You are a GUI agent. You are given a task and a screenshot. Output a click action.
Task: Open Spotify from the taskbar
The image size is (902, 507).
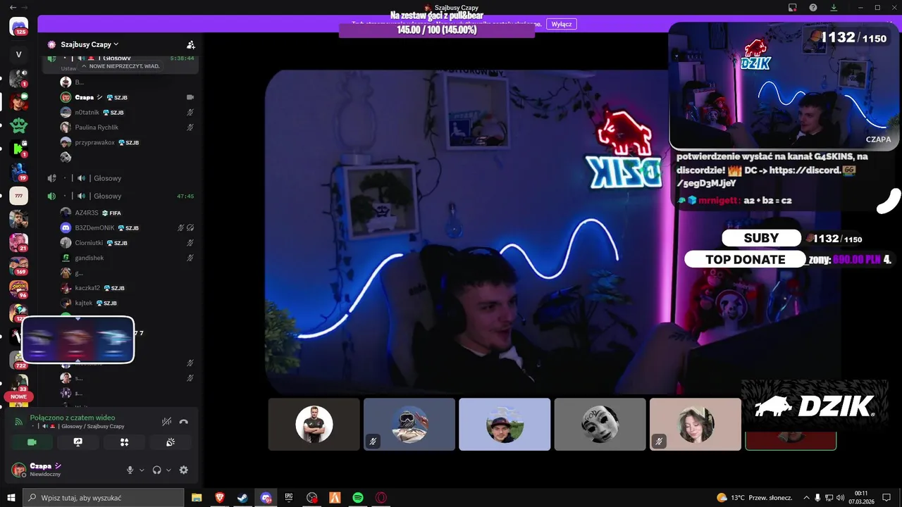(358, 498)
